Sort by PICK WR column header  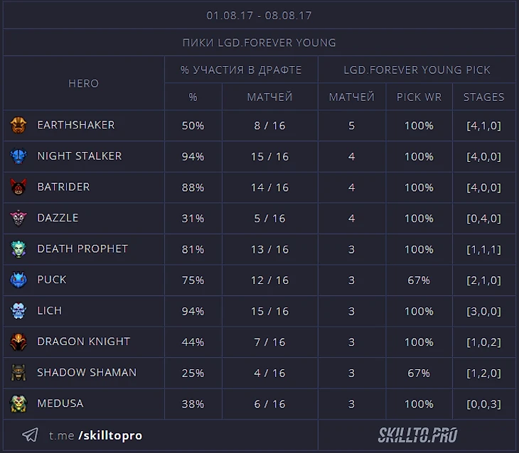point(419,97)
